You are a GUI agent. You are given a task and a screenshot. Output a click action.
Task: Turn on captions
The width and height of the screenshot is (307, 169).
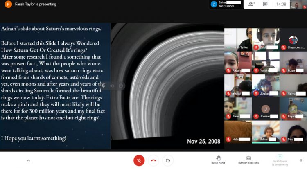coord(248,160)
